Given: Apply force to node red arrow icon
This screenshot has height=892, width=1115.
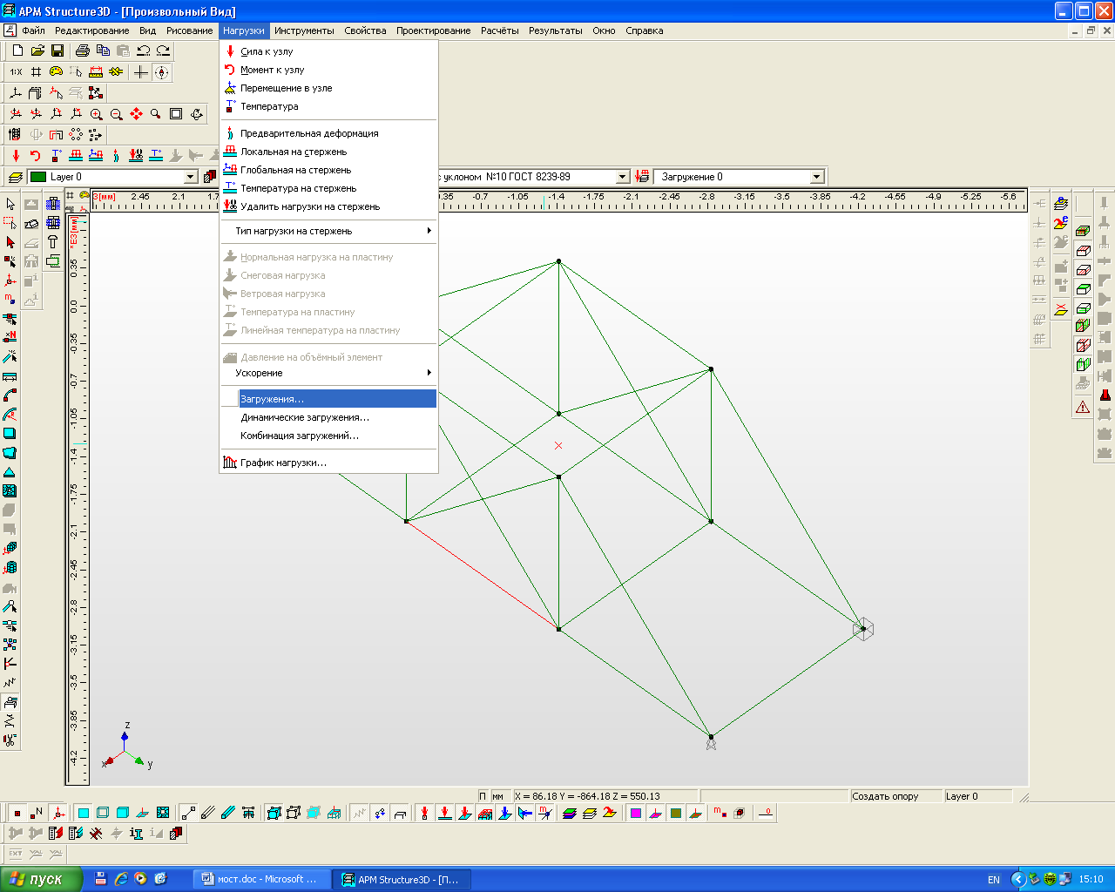Looking at the screenshot, I should 16,155.
